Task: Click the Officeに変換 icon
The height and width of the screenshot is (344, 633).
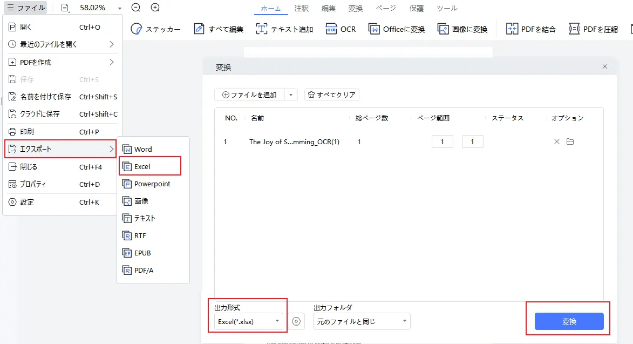Action: (398, 29)
